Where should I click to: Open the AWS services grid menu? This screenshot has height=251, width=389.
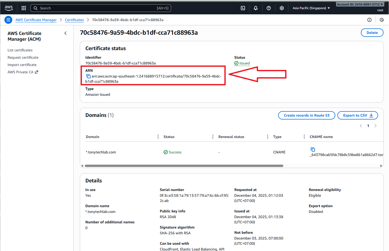pyautogui.click(x=24, y=8)
